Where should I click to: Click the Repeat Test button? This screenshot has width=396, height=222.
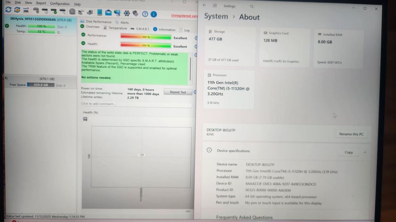(x=178, y=92)
